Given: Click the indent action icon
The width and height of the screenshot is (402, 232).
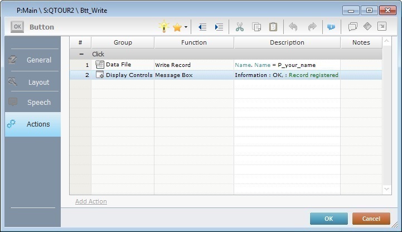Looking at the screenshot, I should (x=219, y=27).
